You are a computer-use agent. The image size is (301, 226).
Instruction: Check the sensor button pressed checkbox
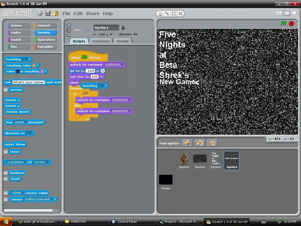[6, 199]
